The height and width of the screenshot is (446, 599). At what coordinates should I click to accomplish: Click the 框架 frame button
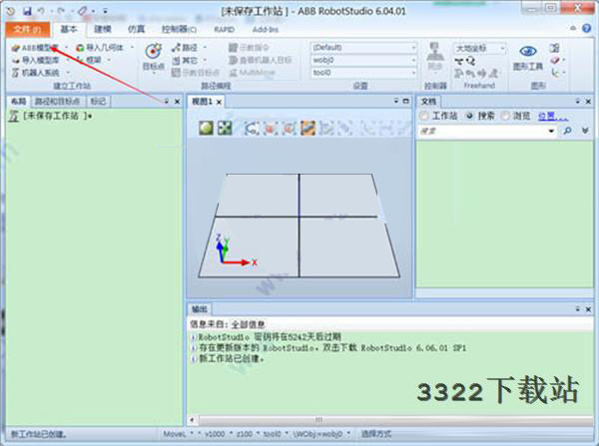(x=89, y=60)
